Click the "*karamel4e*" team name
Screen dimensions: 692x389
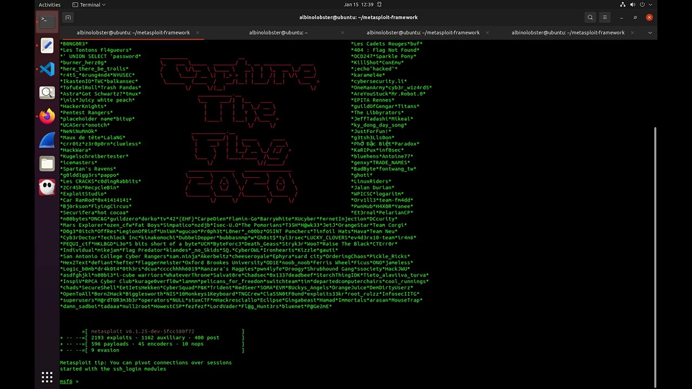[368, 75]
